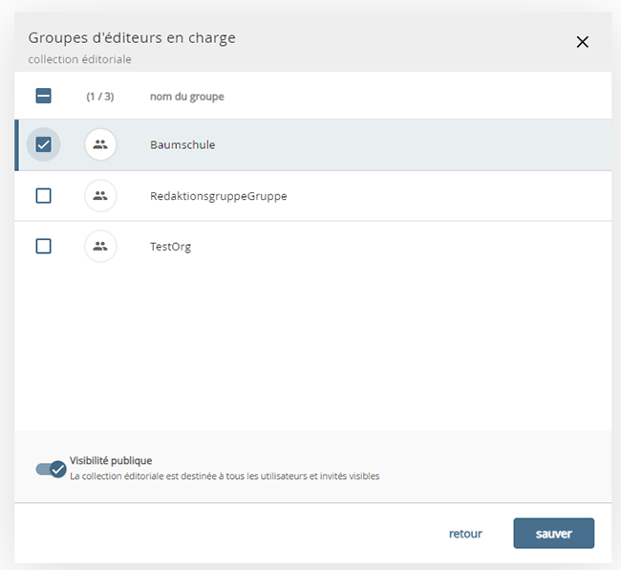Image resolution: width=621 pixels, height=570 pixels.
Task: Select the TestOrg row name
Action: [170, 246]
